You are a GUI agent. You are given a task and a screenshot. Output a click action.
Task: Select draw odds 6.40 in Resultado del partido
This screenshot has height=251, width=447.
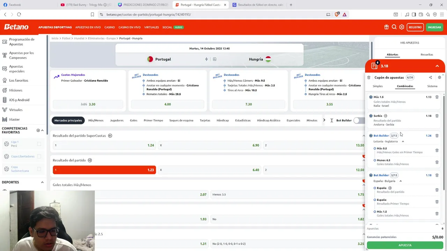(209, 170)
